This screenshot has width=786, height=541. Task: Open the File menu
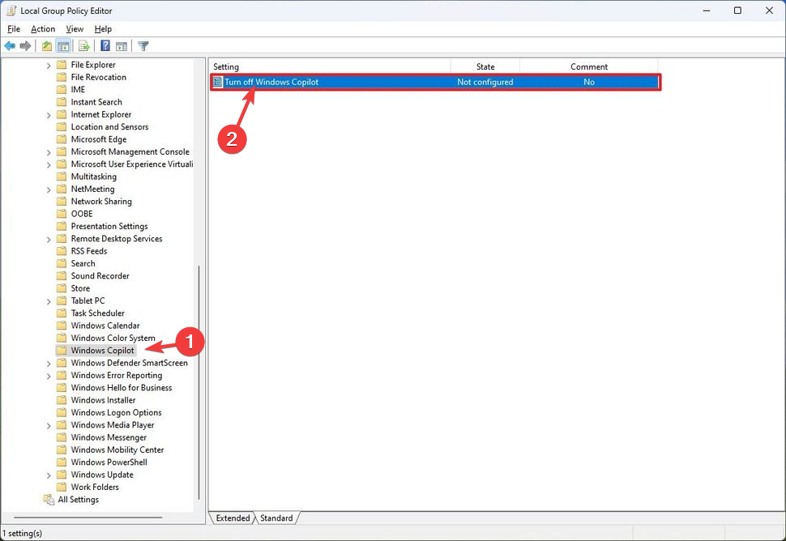point(14,29)
